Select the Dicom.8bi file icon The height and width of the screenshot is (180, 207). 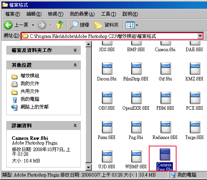pyautogui.click(x=107, y=68)
